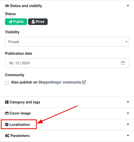The image size is (134, 142).
Task: Click the paper plane icon on Publié
Action: (10, 22)
